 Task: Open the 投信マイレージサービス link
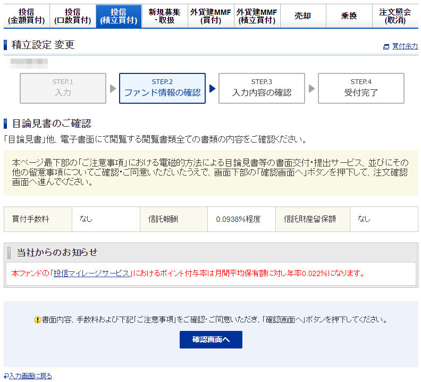point(91,273)
